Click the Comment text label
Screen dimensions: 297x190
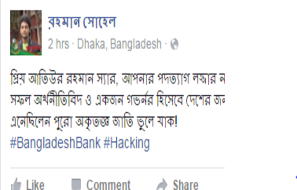pyautogui.click(x=109, y=185)
